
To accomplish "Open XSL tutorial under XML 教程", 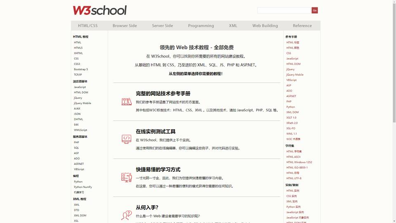I will 76,221.
